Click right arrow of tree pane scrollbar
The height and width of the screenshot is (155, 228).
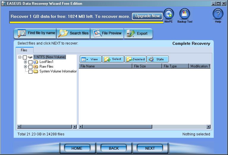coord(75,127)
